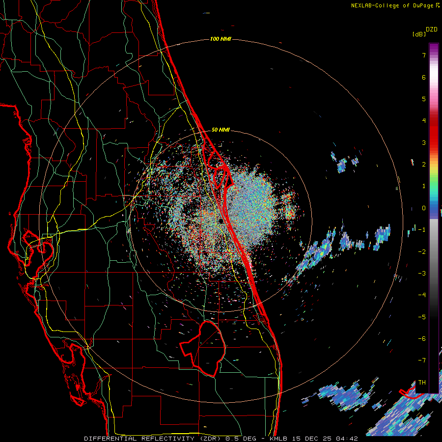Click the [dB] units label

pyautogui.click(x=419, y=34)
